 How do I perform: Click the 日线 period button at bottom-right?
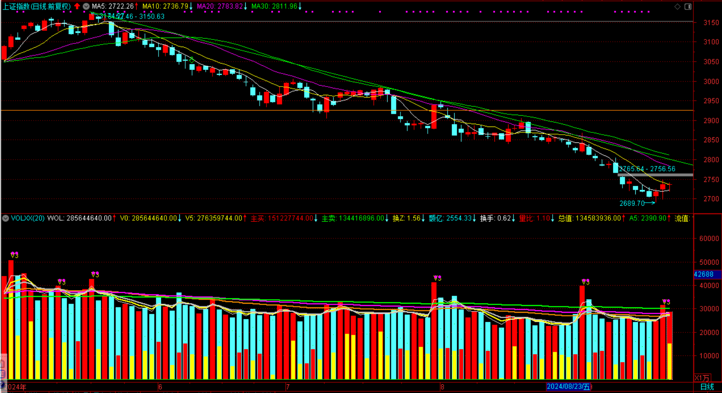pyautogui.click(x=707, y=387)
